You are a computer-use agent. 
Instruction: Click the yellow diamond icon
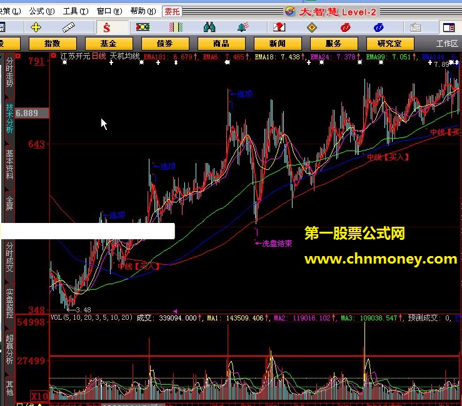[x=312, y=27]
